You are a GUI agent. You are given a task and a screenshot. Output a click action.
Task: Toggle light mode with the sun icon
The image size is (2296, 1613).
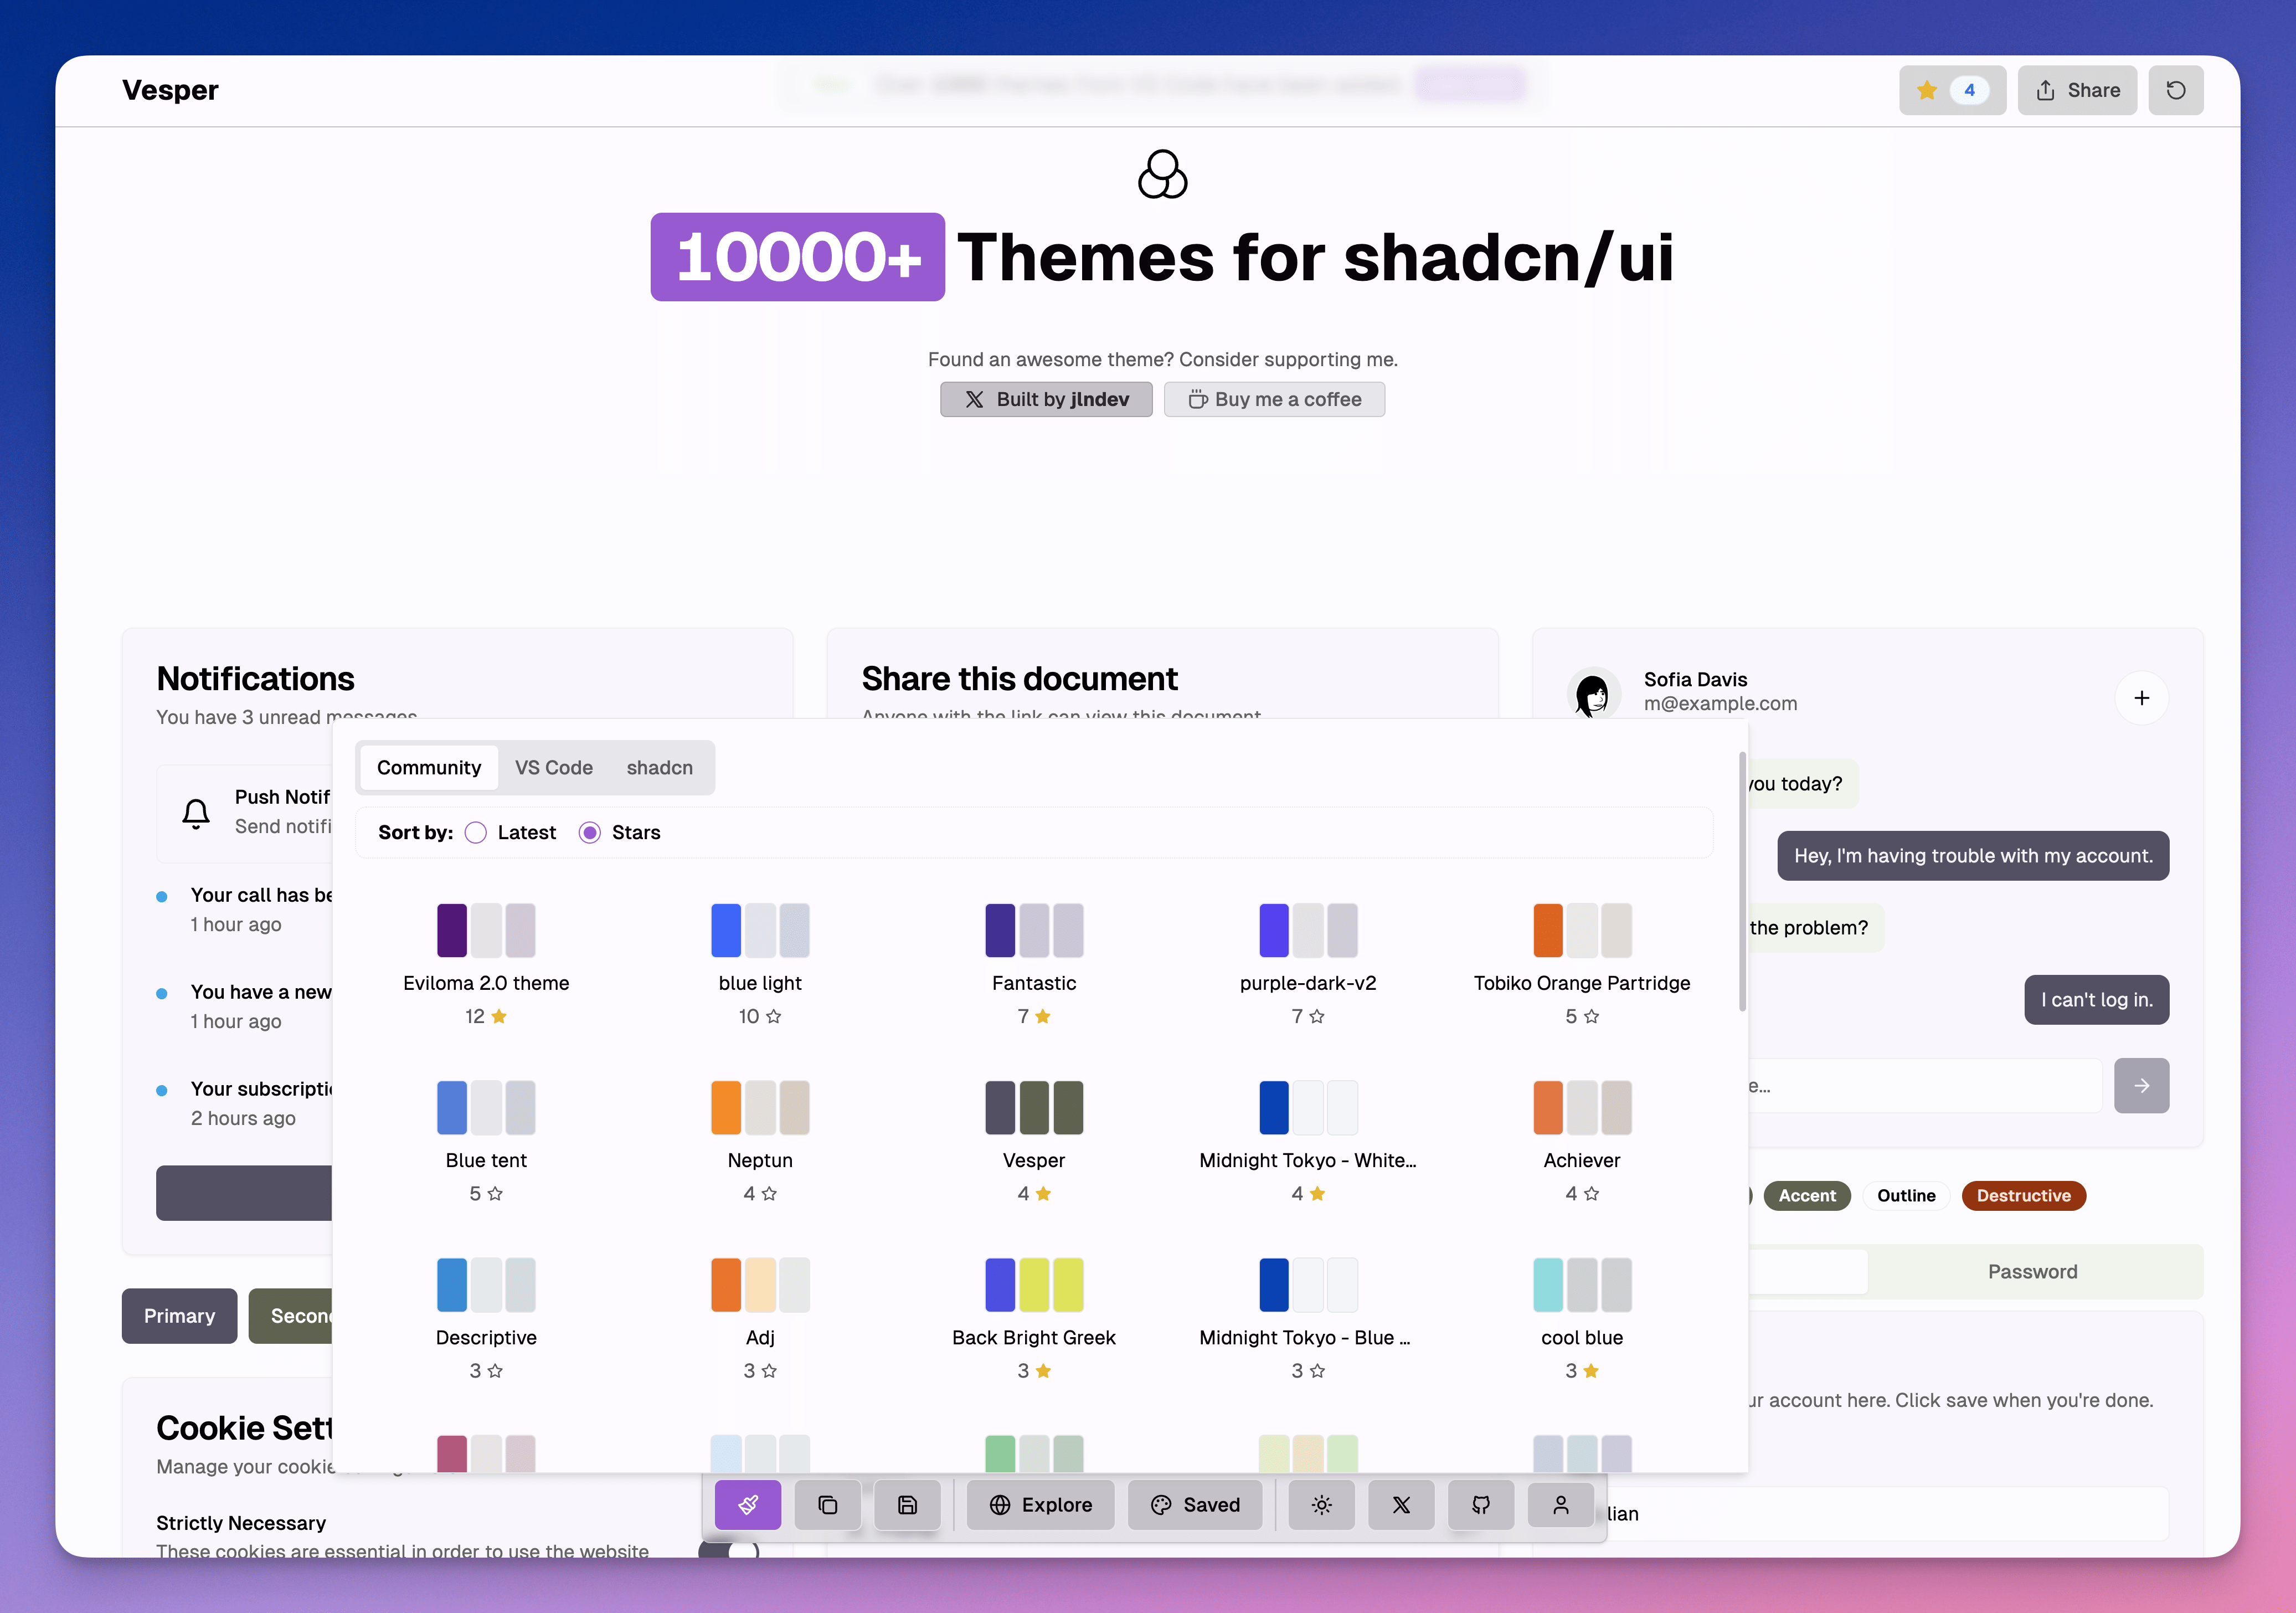[1321, 1505]
